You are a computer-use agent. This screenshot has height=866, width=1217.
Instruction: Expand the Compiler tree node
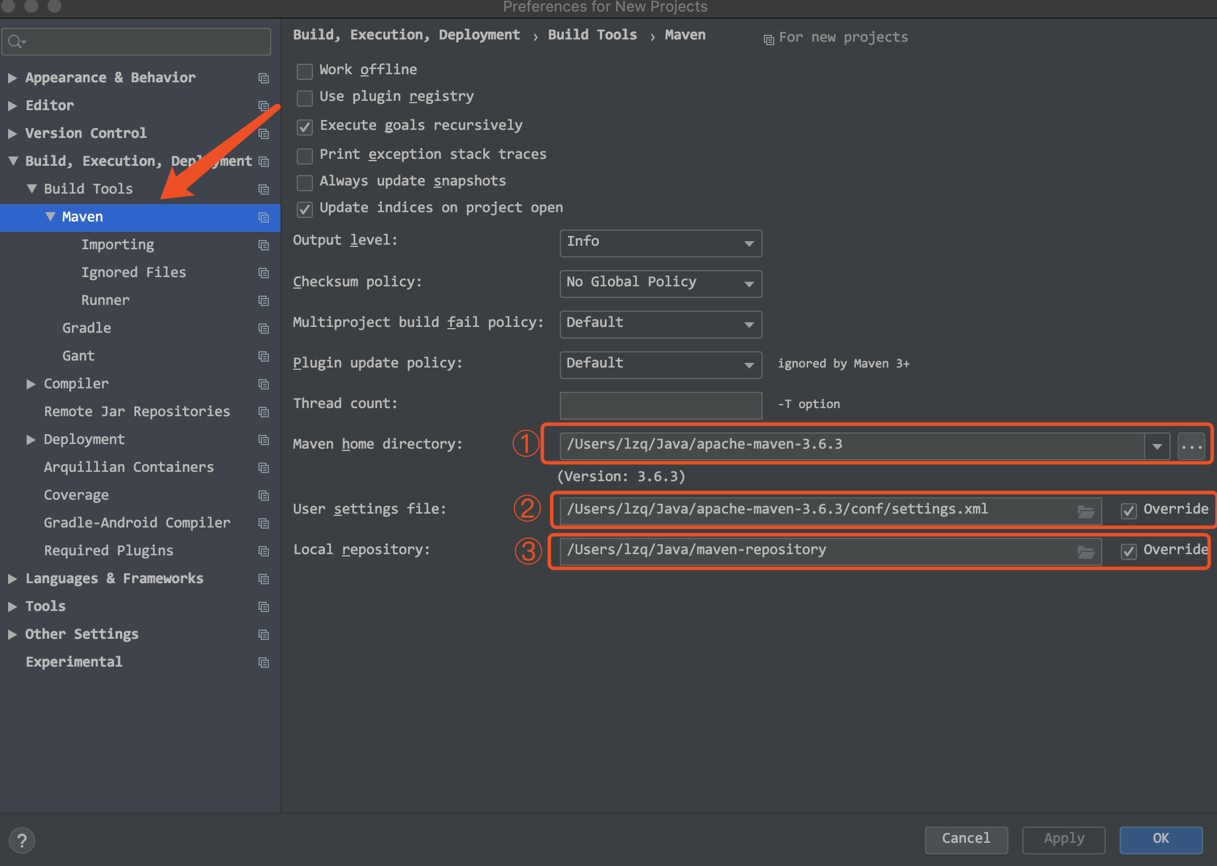(31, 384)
